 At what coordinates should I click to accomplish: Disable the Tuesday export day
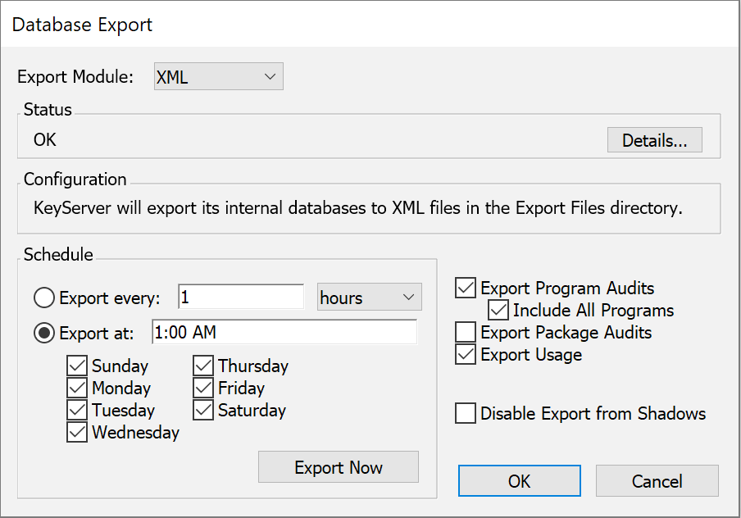coord(78,410)
